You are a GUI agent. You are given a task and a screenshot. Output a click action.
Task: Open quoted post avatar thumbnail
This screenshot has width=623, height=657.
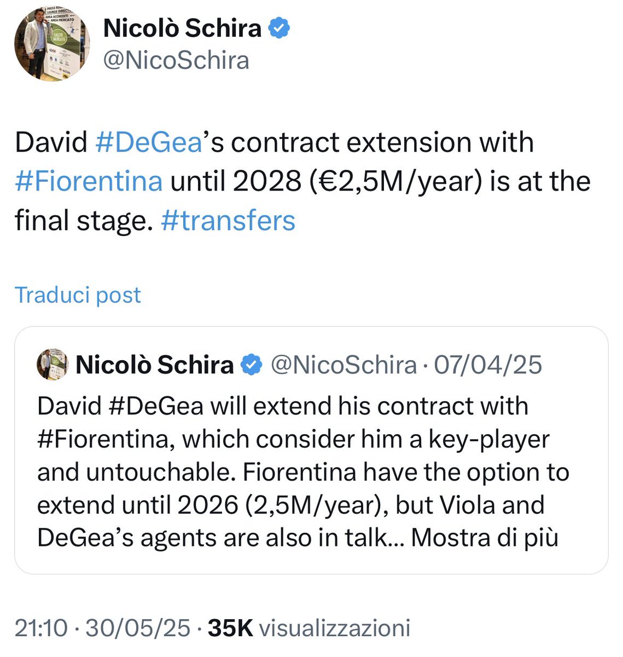53,364
